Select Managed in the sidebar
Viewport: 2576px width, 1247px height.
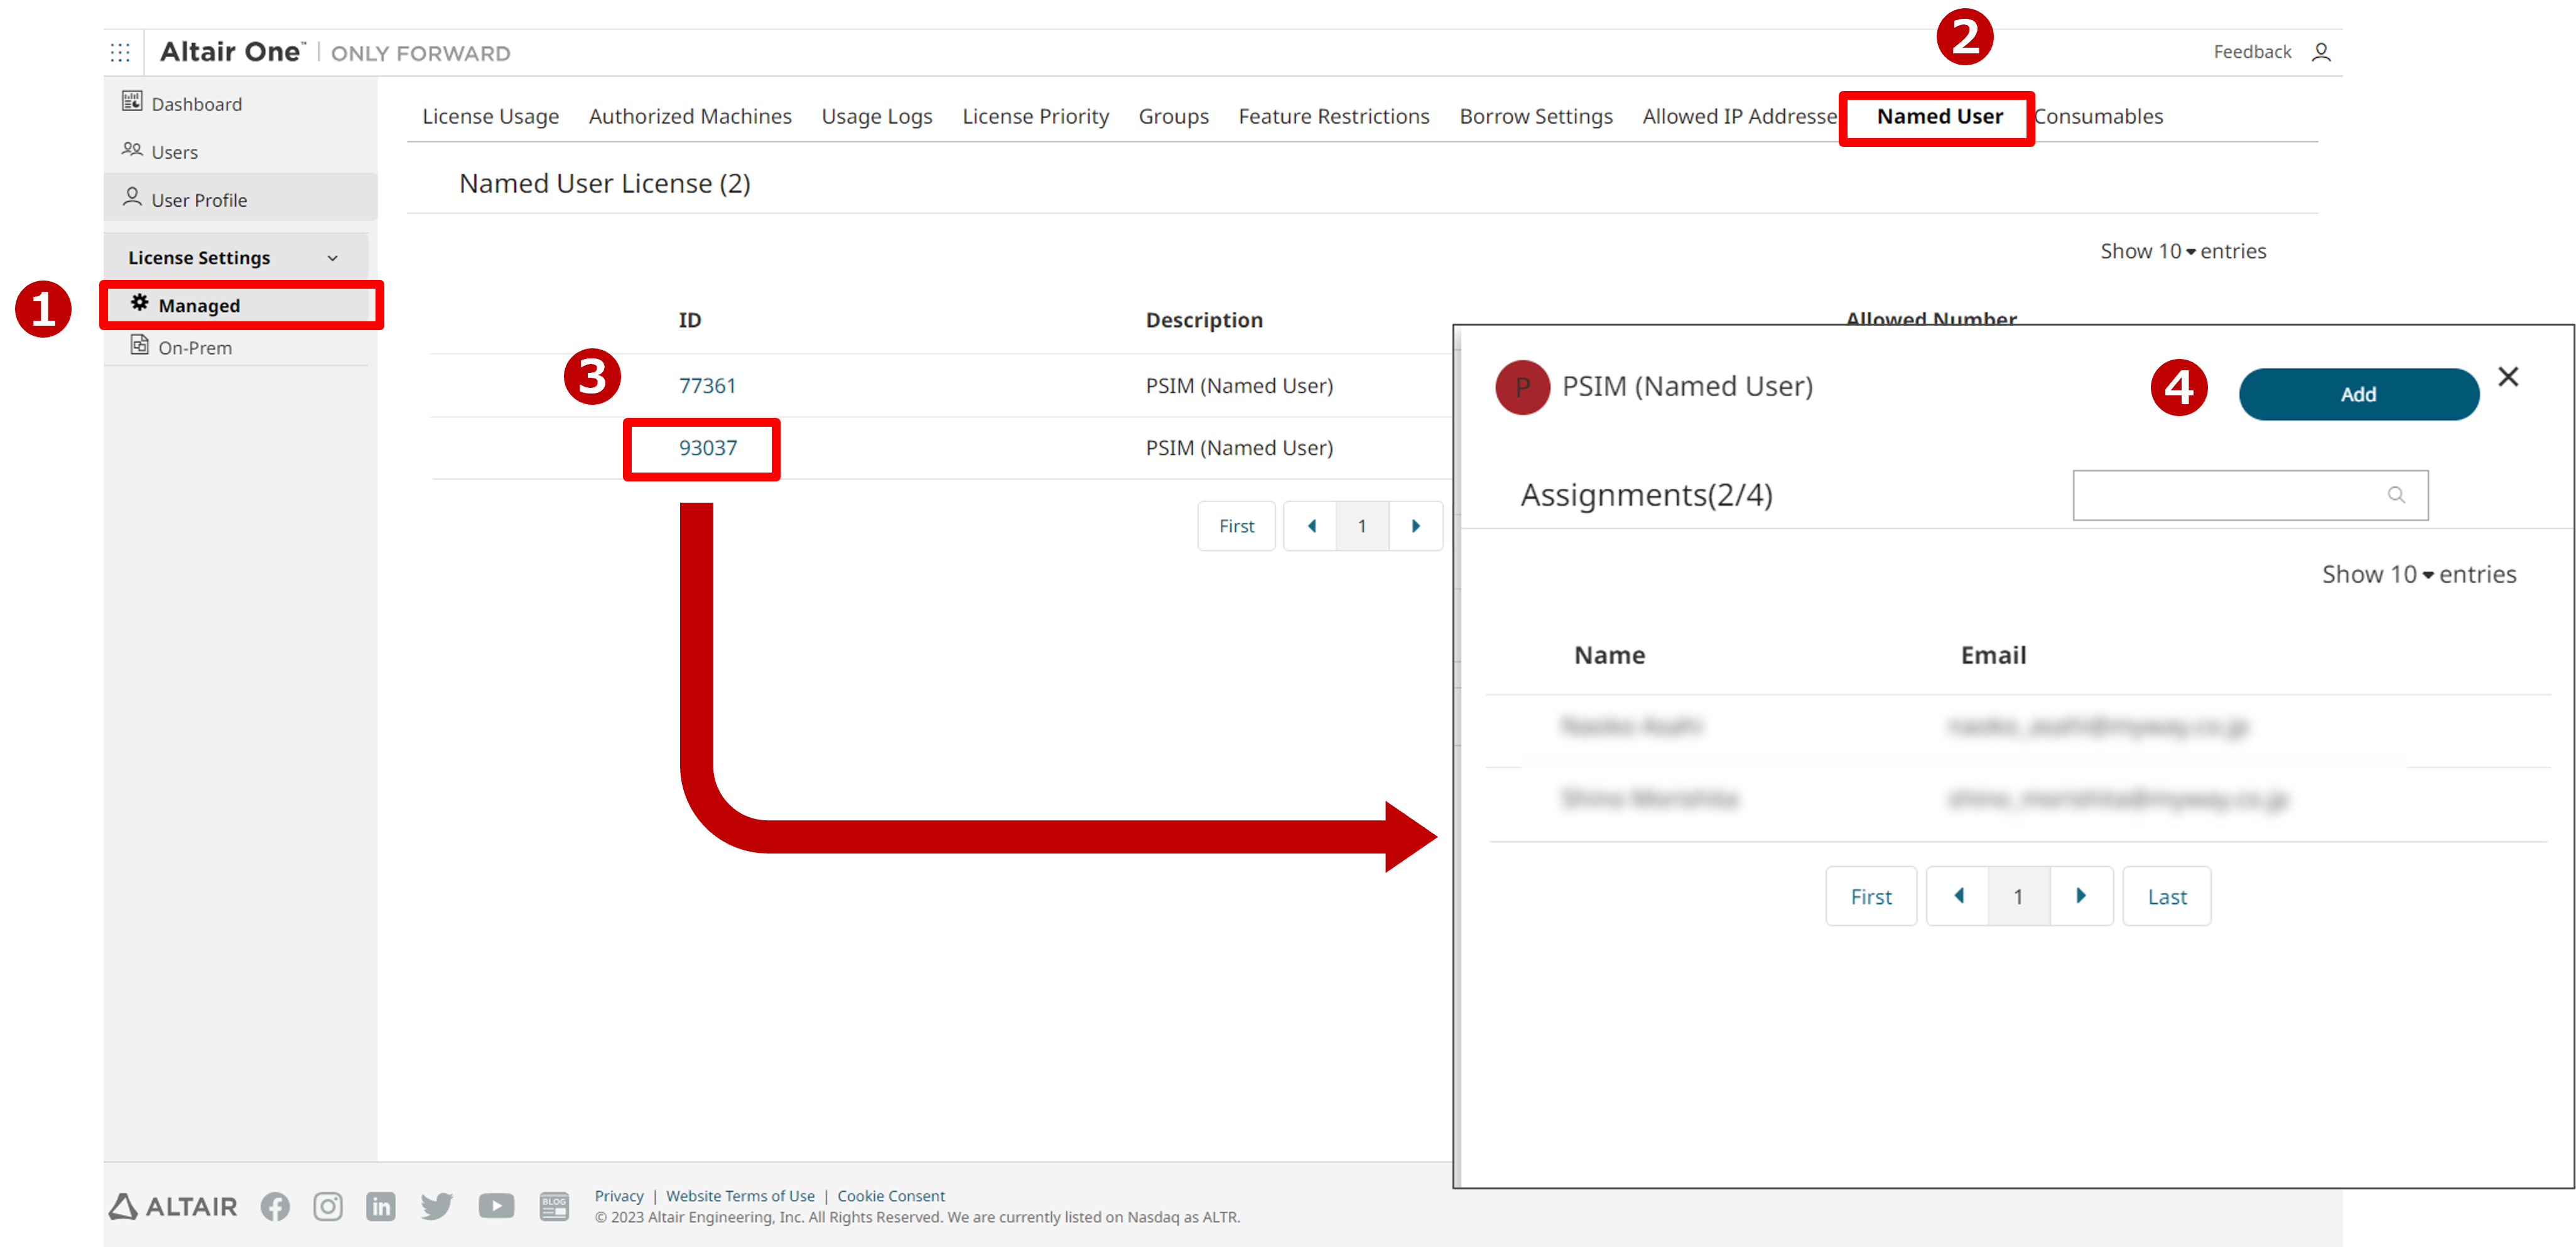[x=199, y=306]
